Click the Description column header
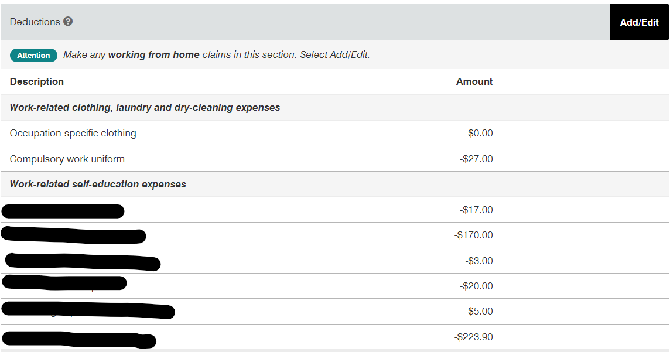 pyautogui.click(x=37, y=81)
